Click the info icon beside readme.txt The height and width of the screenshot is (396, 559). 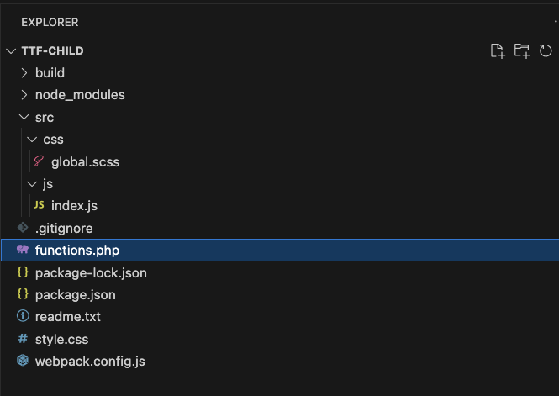click(23, 317)
